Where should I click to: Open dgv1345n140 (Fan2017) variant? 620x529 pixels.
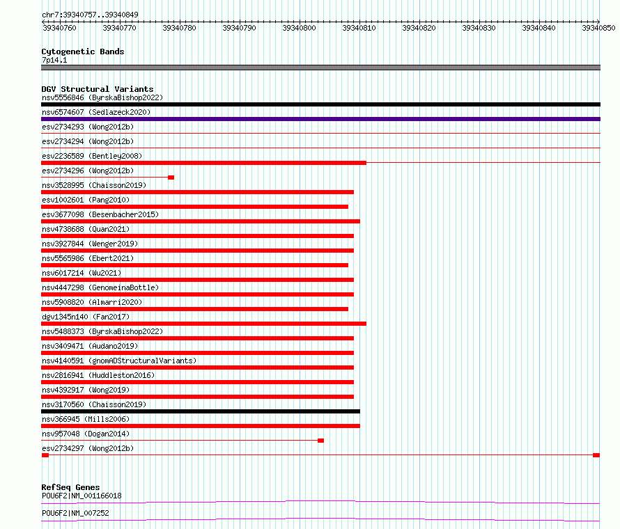click(86, 317)
